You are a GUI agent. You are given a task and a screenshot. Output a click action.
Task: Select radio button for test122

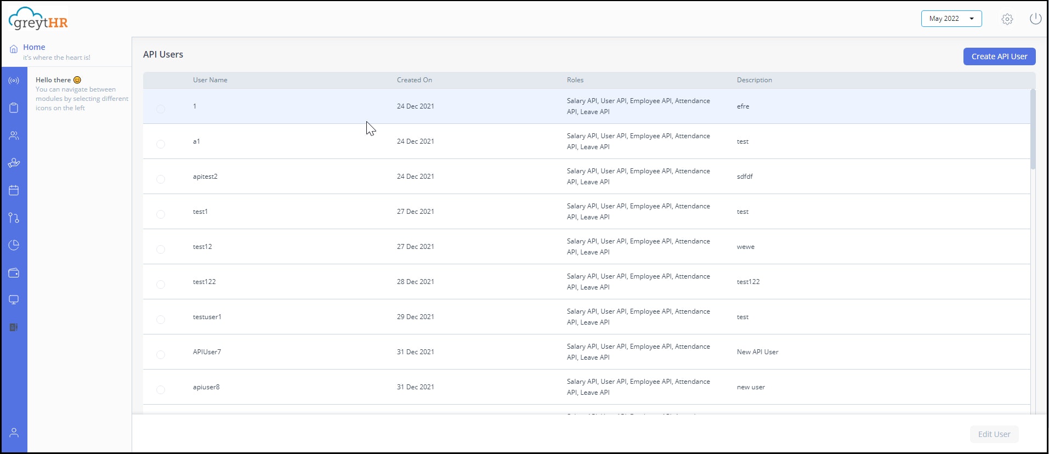[161, 285]
